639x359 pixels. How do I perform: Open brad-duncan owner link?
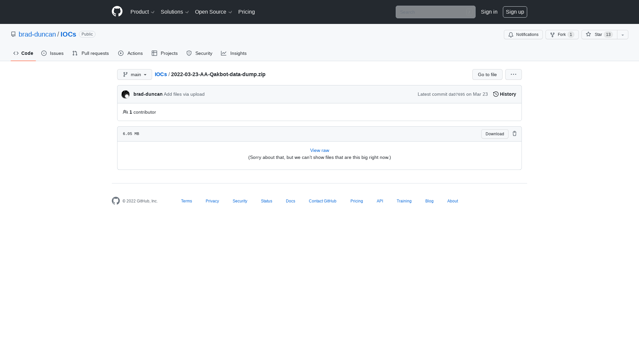tap(37, 34)
